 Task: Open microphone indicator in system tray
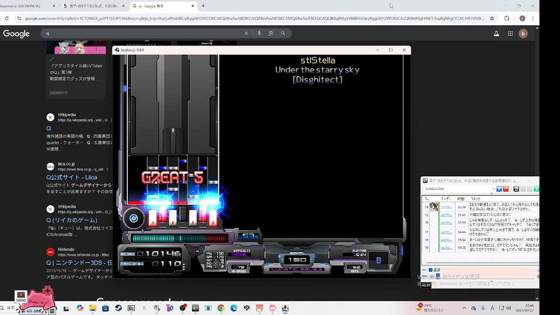pyautogui.click(x=483, y=308)
